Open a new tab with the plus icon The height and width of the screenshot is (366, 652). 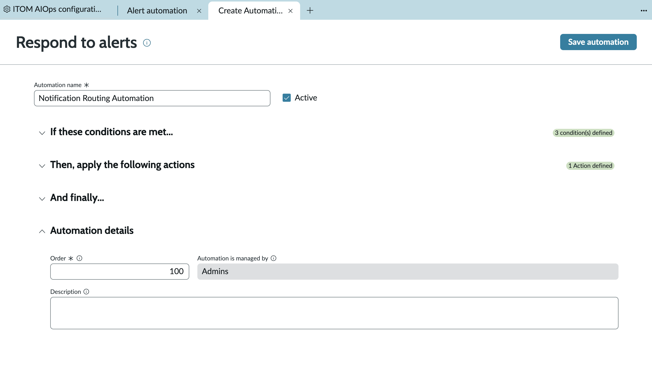(310, 10)
